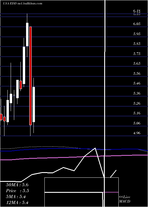Click the 5.06 price axis label
Image resolution: width=148 pixels, height=207 pixels.
[137, 123]
